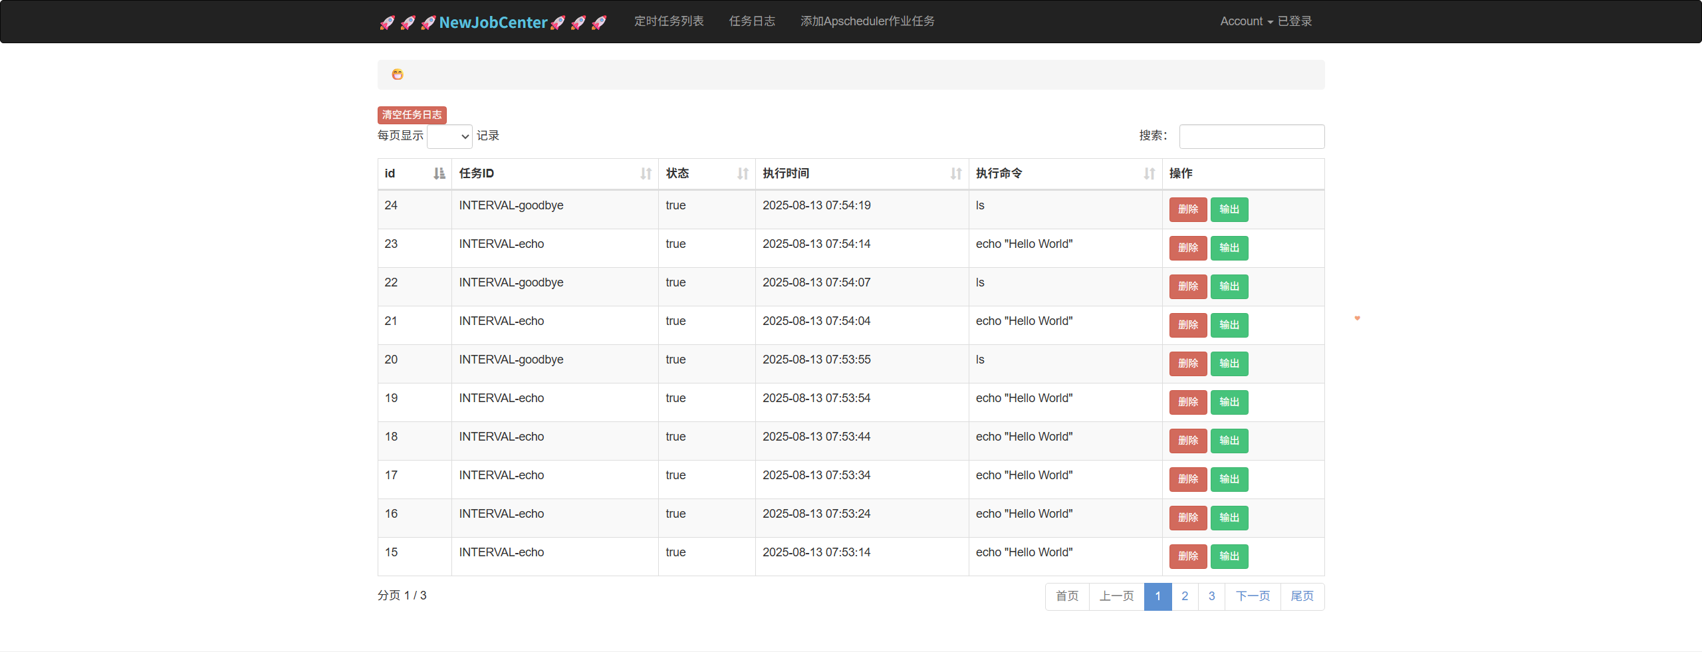Open the 任务日志 nav item
Viewport: 1702px width, 652px height.
[x=752, y=21]
